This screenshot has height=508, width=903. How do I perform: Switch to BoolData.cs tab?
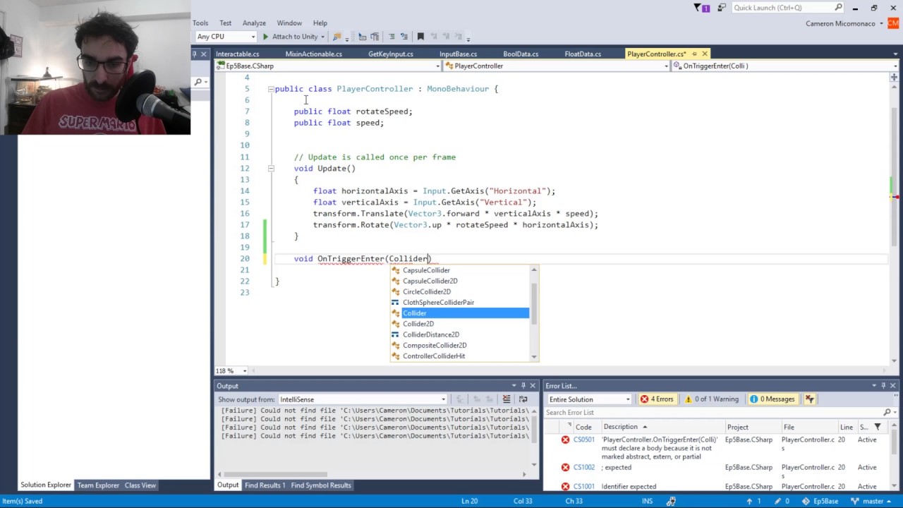click(521, 54)
